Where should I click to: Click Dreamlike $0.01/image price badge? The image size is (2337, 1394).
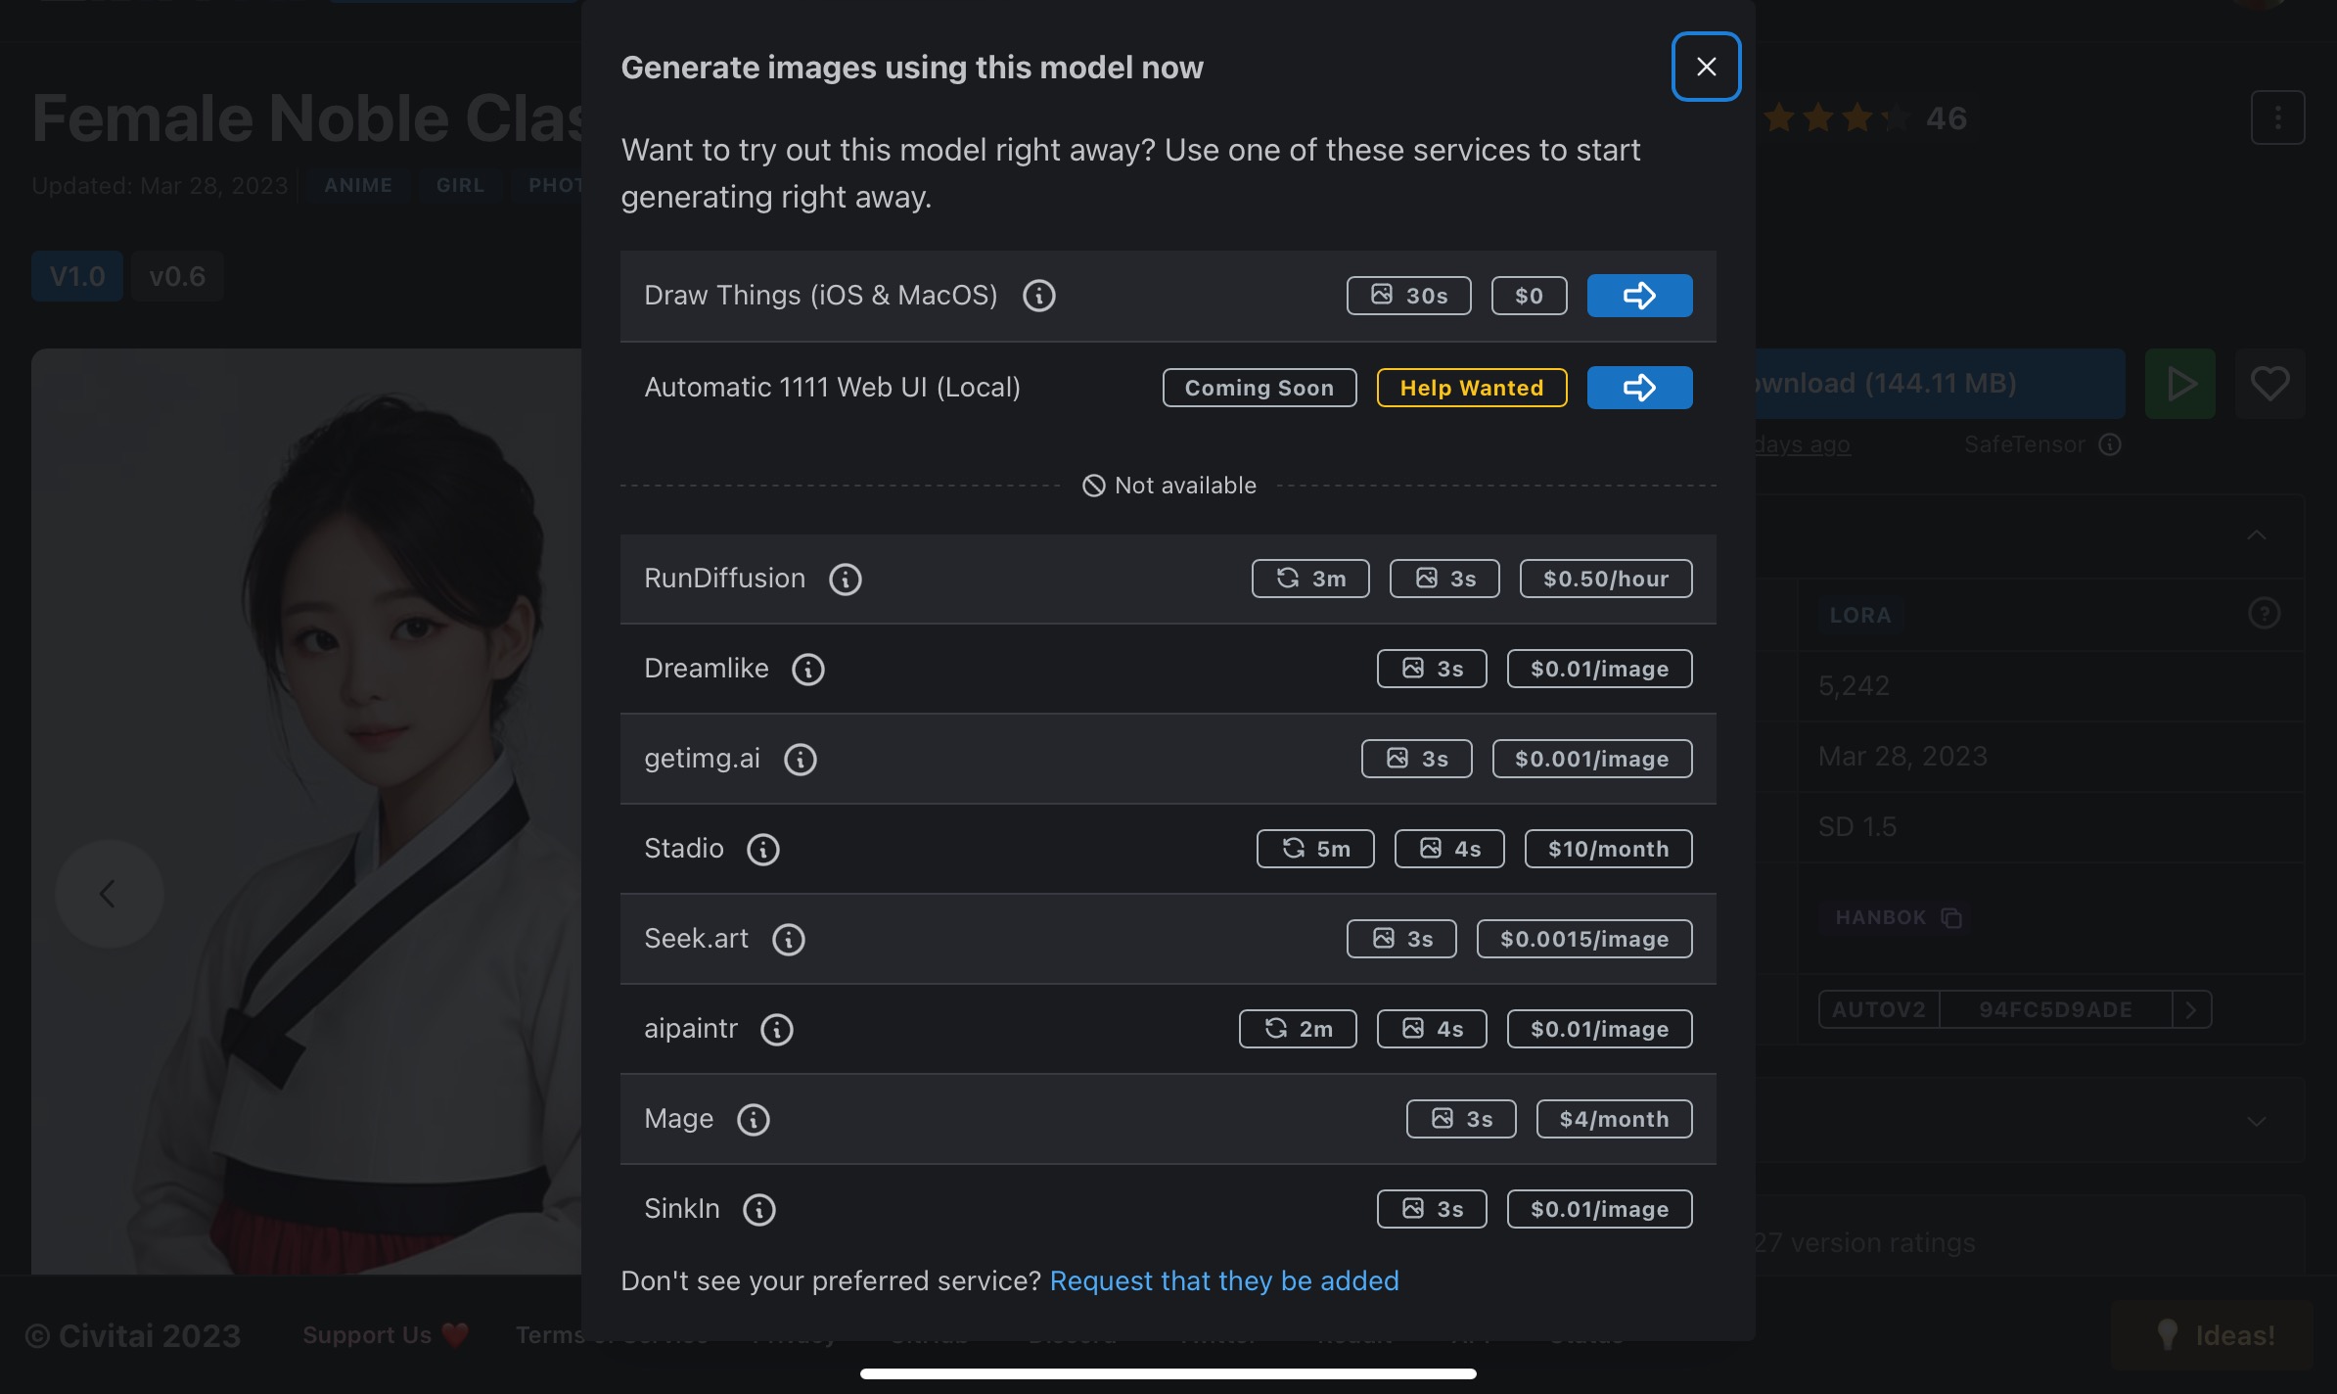1599,669
